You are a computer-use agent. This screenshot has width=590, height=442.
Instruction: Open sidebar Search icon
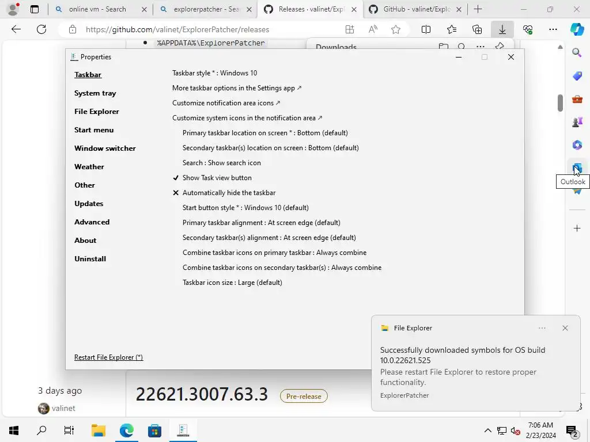pos(577,52)
